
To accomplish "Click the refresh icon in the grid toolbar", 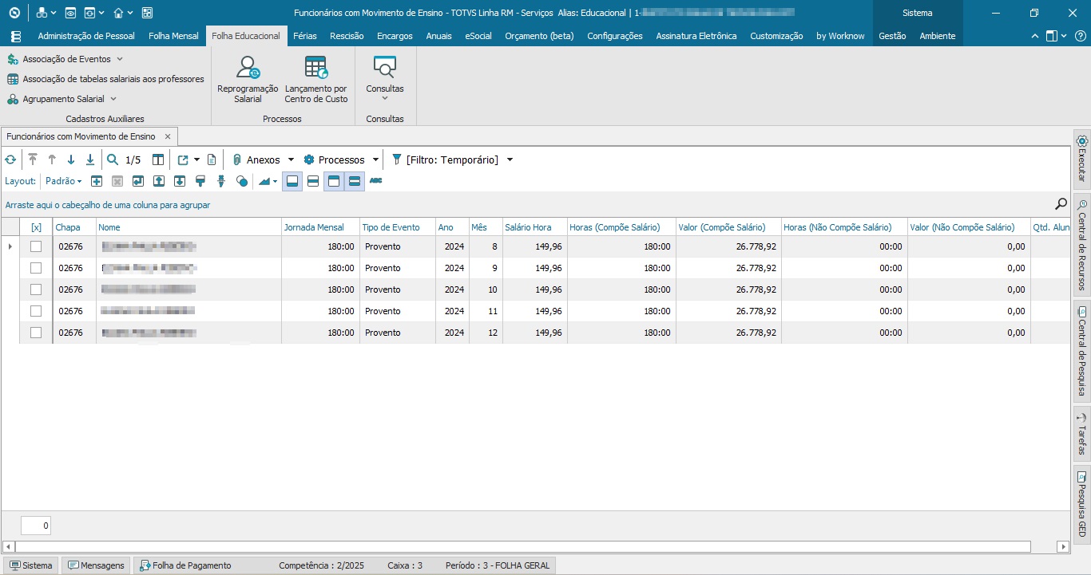I will click(10, 160).
